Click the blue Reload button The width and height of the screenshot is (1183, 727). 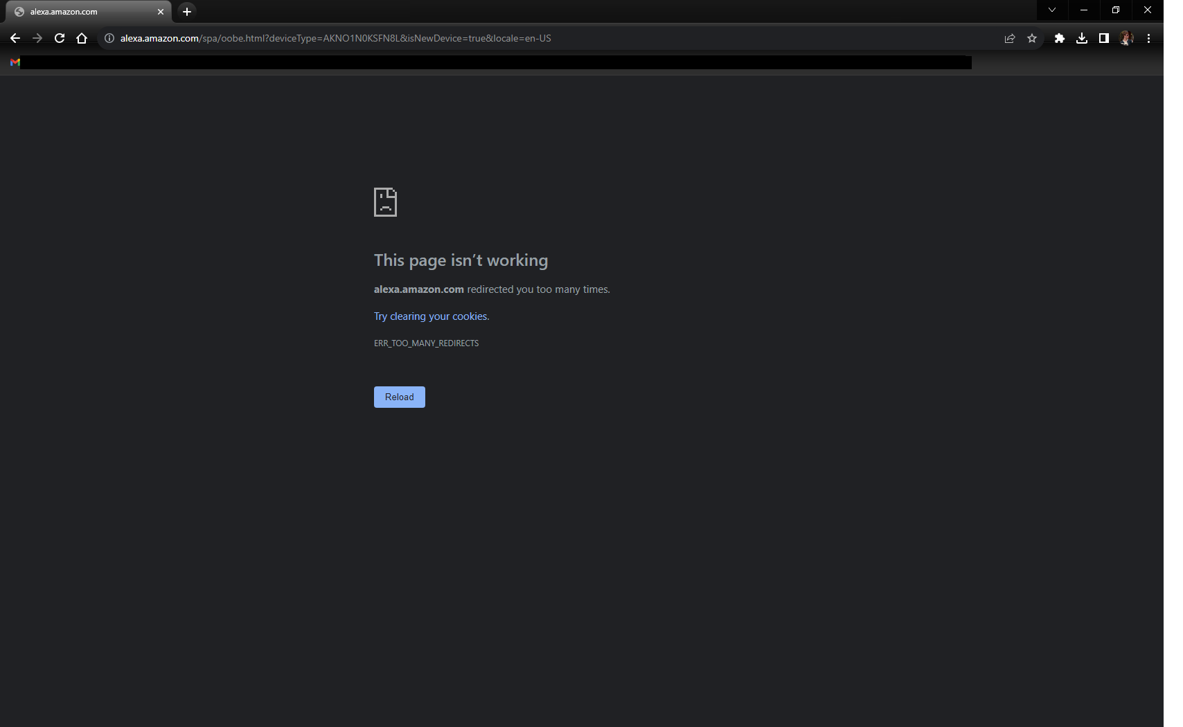pyautogui.click(x=399, y=397)
